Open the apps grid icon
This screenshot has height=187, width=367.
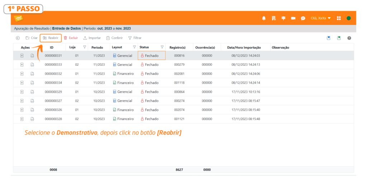(x=339, y=18)
